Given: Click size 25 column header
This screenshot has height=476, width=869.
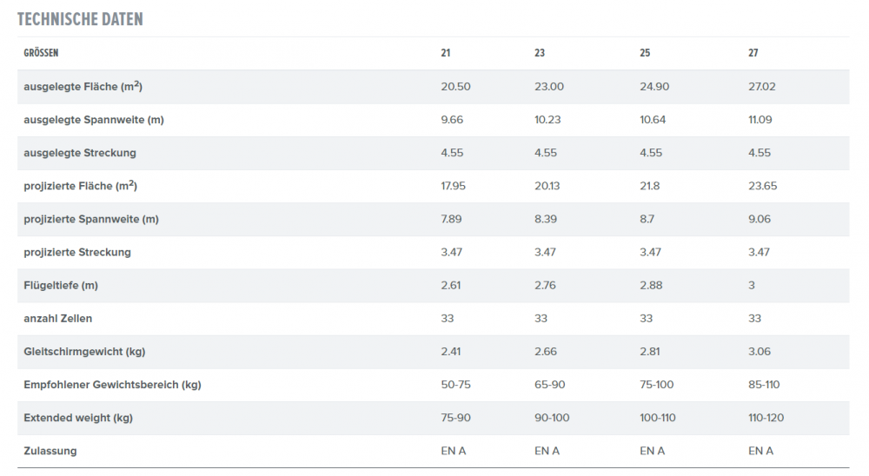Looking at the screenshot, I should (x=645, y=53).
